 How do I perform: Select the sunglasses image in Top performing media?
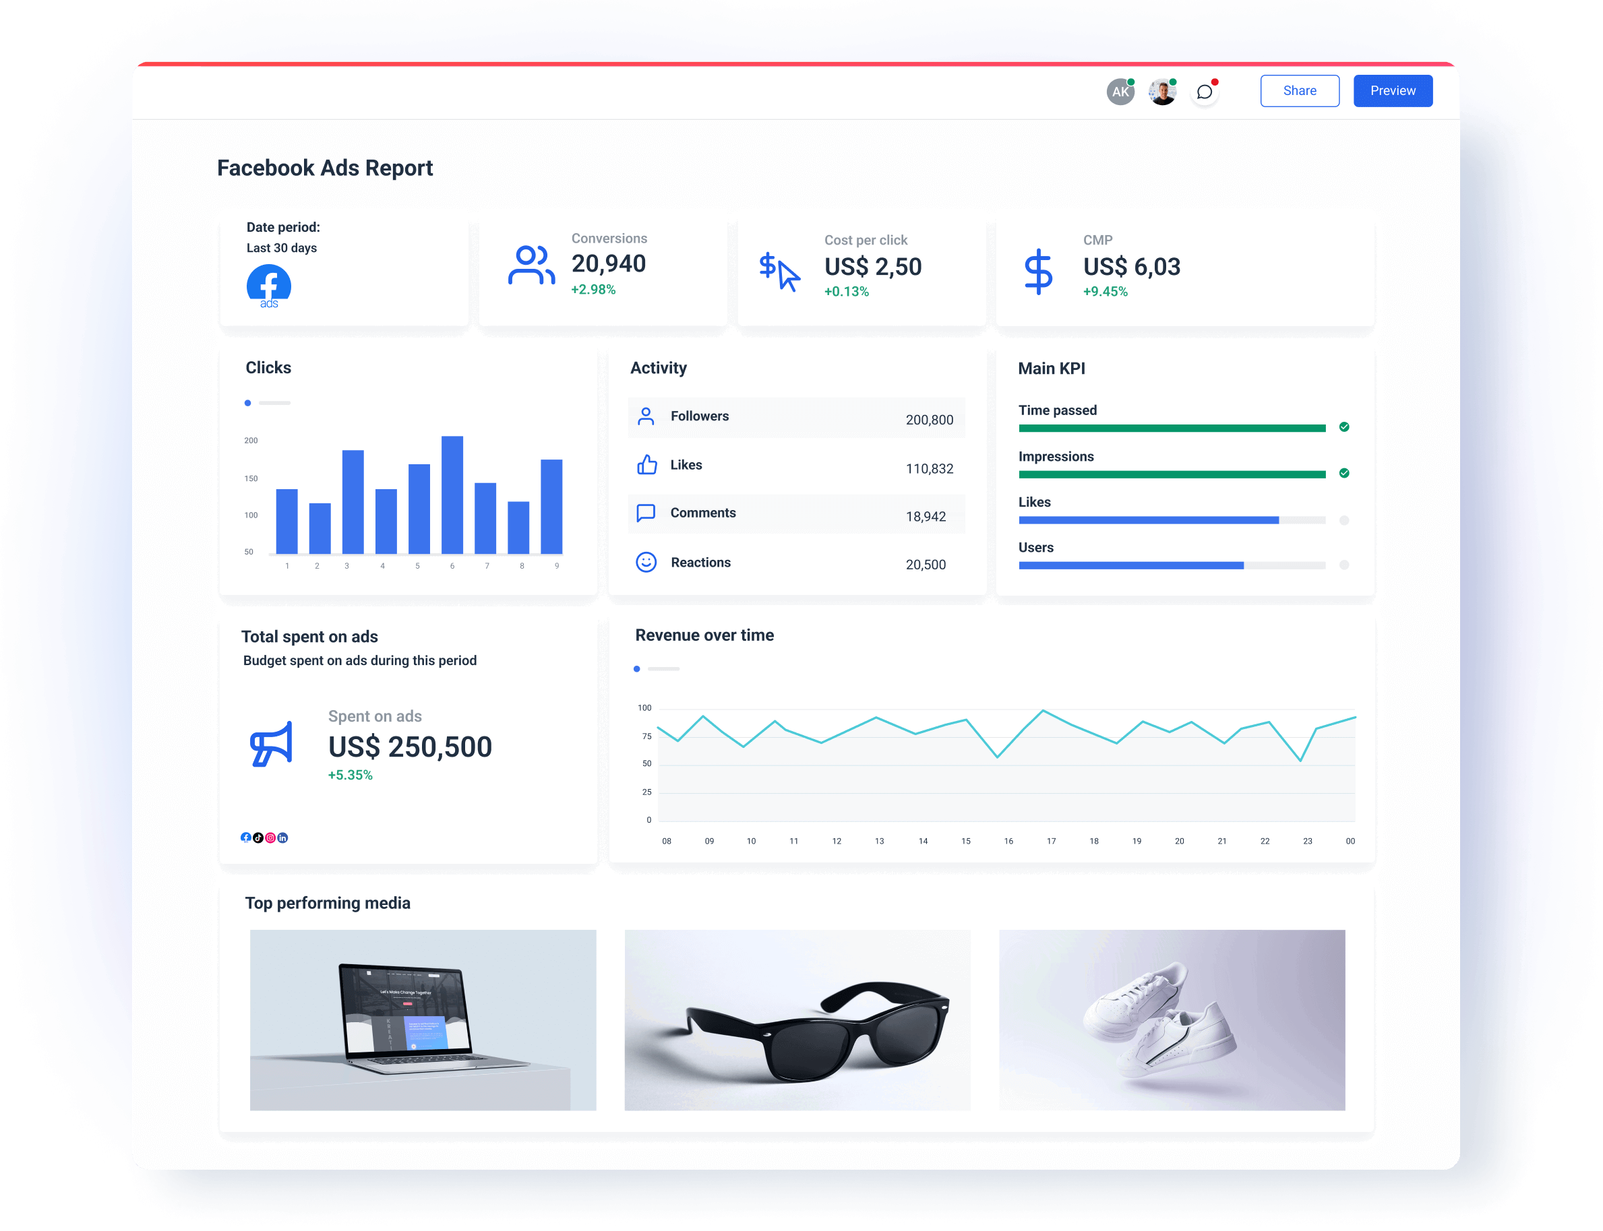pos(798,1020)
